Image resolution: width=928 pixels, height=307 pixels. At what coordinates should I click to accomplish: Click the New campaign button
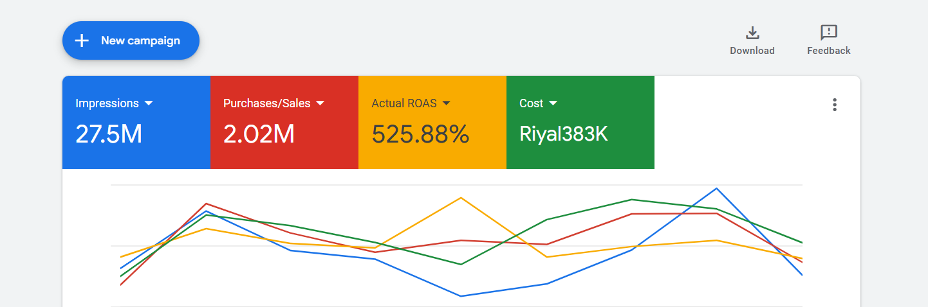[131, 40]
